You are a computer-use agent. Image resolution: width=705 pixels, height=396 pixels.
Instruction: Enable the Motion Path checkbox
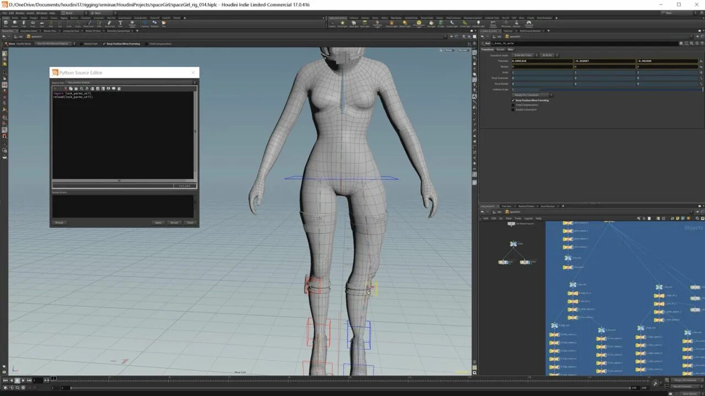pyautogui.click(x=83, y=43)
